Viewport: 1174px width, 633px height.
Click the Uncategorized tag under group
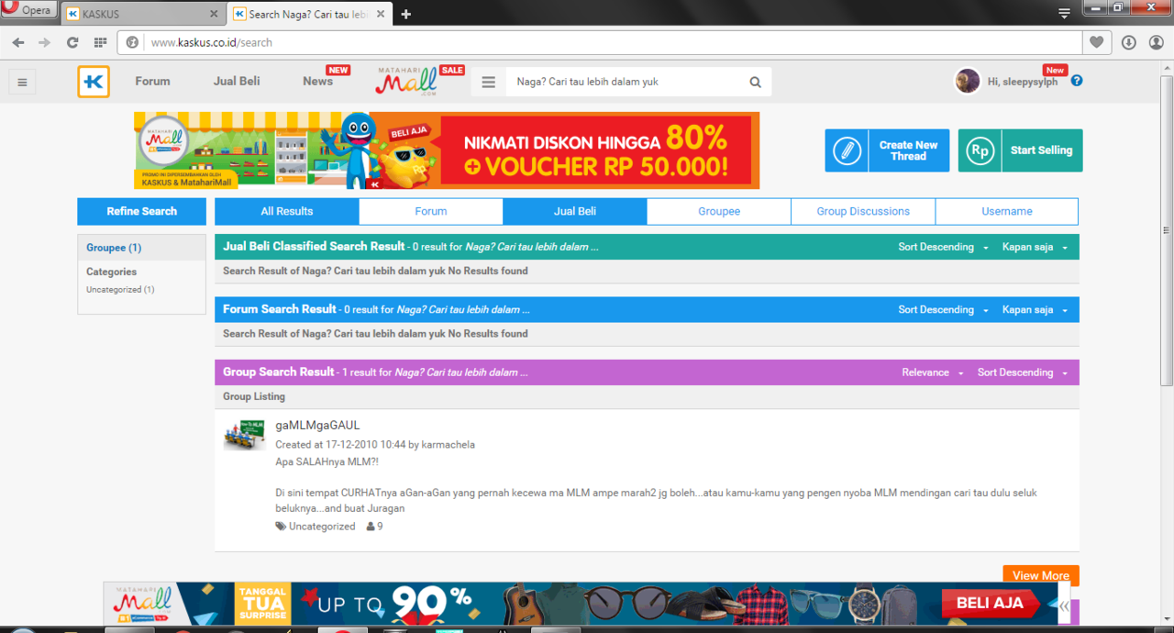point(316,527)
